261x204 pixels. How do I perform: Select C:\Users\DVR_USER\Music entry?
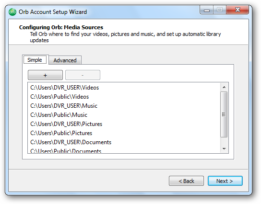(124, 106)
